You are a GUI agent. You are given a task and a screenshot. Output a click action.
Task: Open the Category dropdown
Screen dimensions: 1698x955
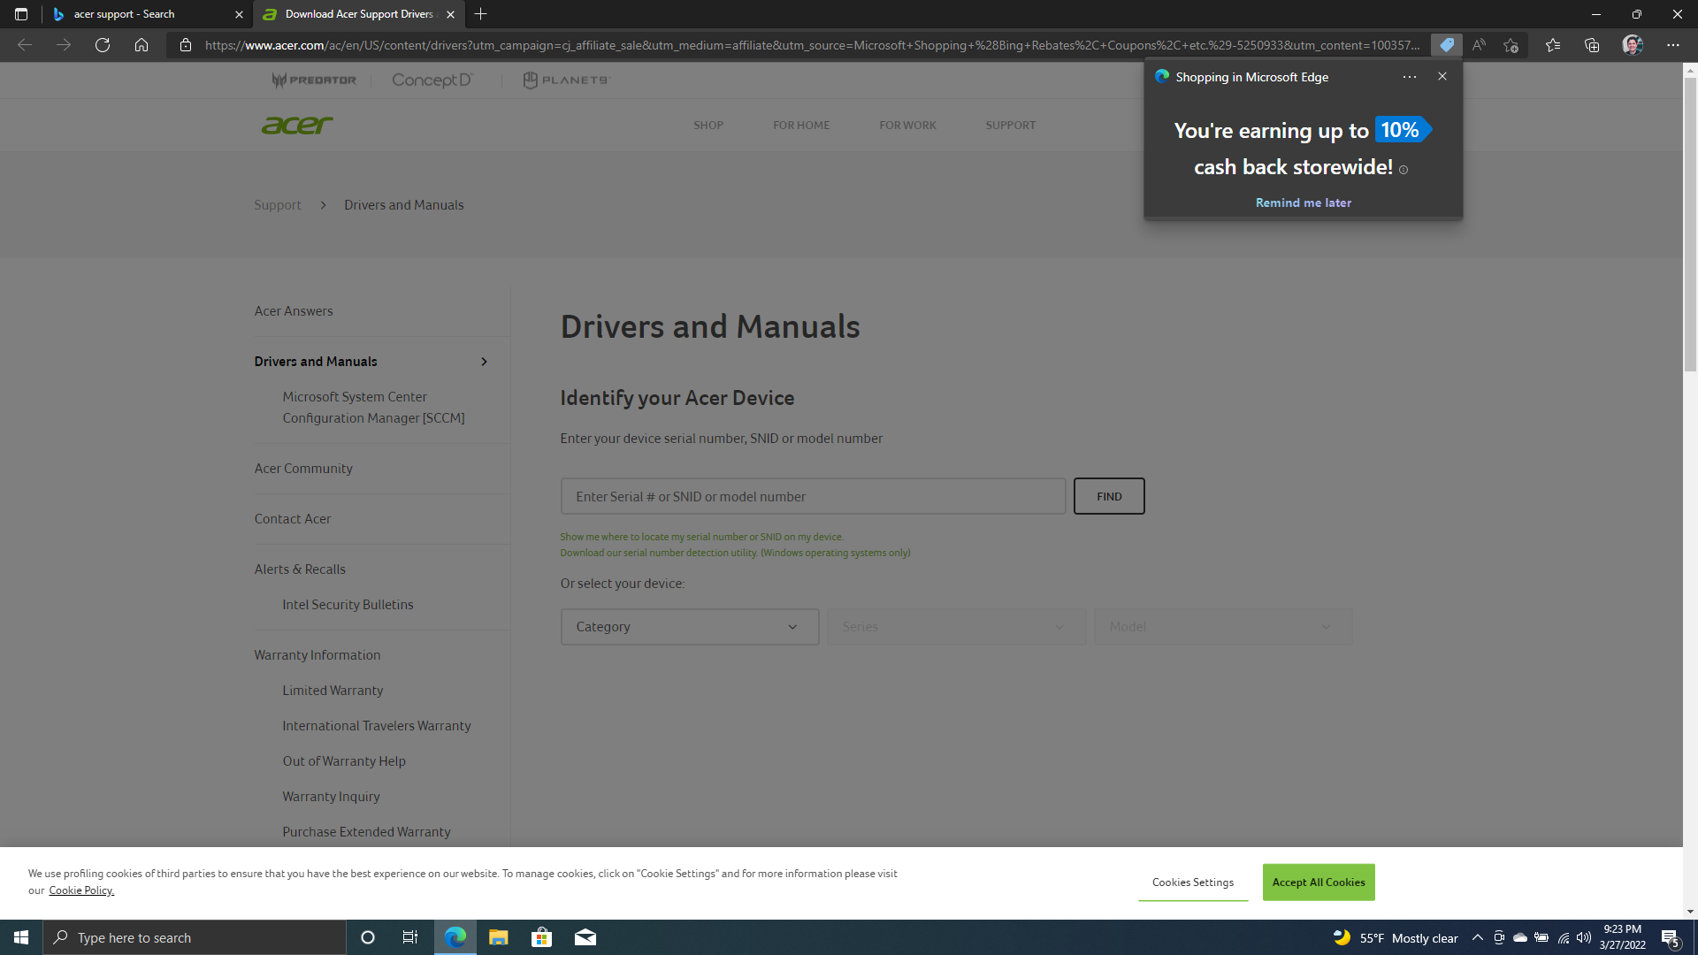click(690, 627)
